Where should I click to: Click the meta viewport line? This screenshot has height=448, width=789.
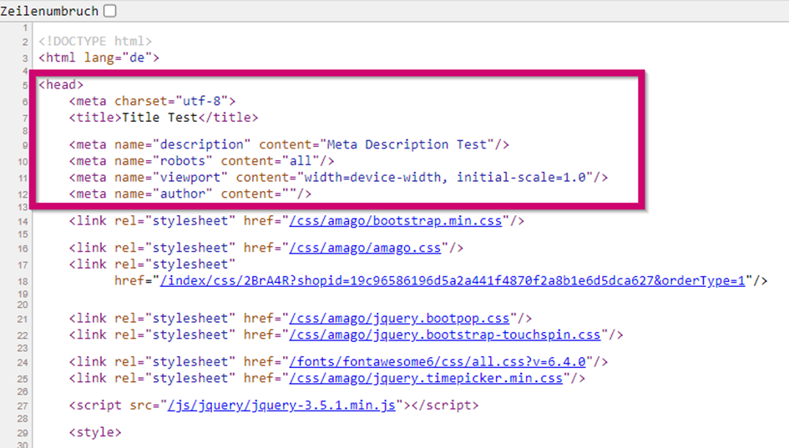[338, 178]
